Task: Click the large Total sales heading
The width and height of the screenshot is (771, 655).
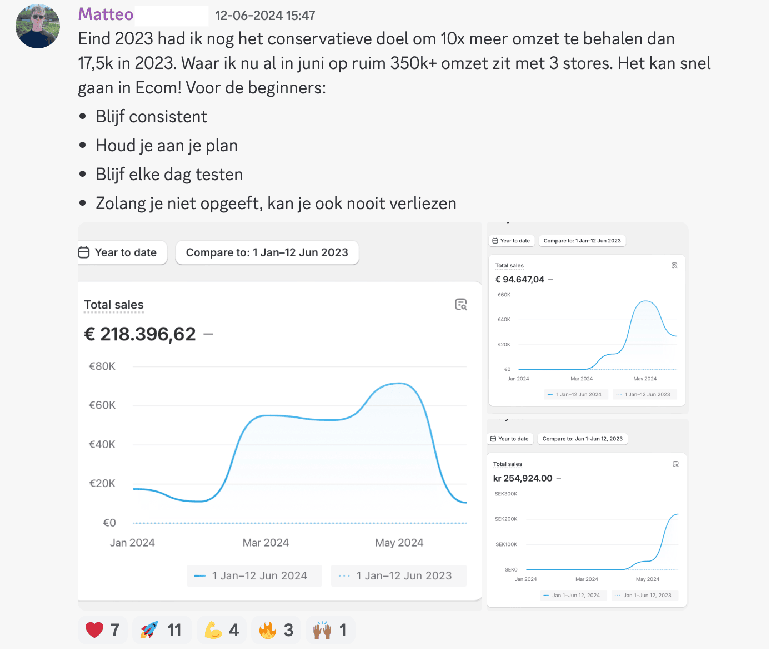Action: pos(114,305)
